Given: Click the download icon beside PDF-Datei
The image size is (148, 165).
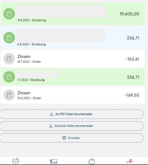Looking at the screenshot, I should pyautogui.click(x=51, y=114).
